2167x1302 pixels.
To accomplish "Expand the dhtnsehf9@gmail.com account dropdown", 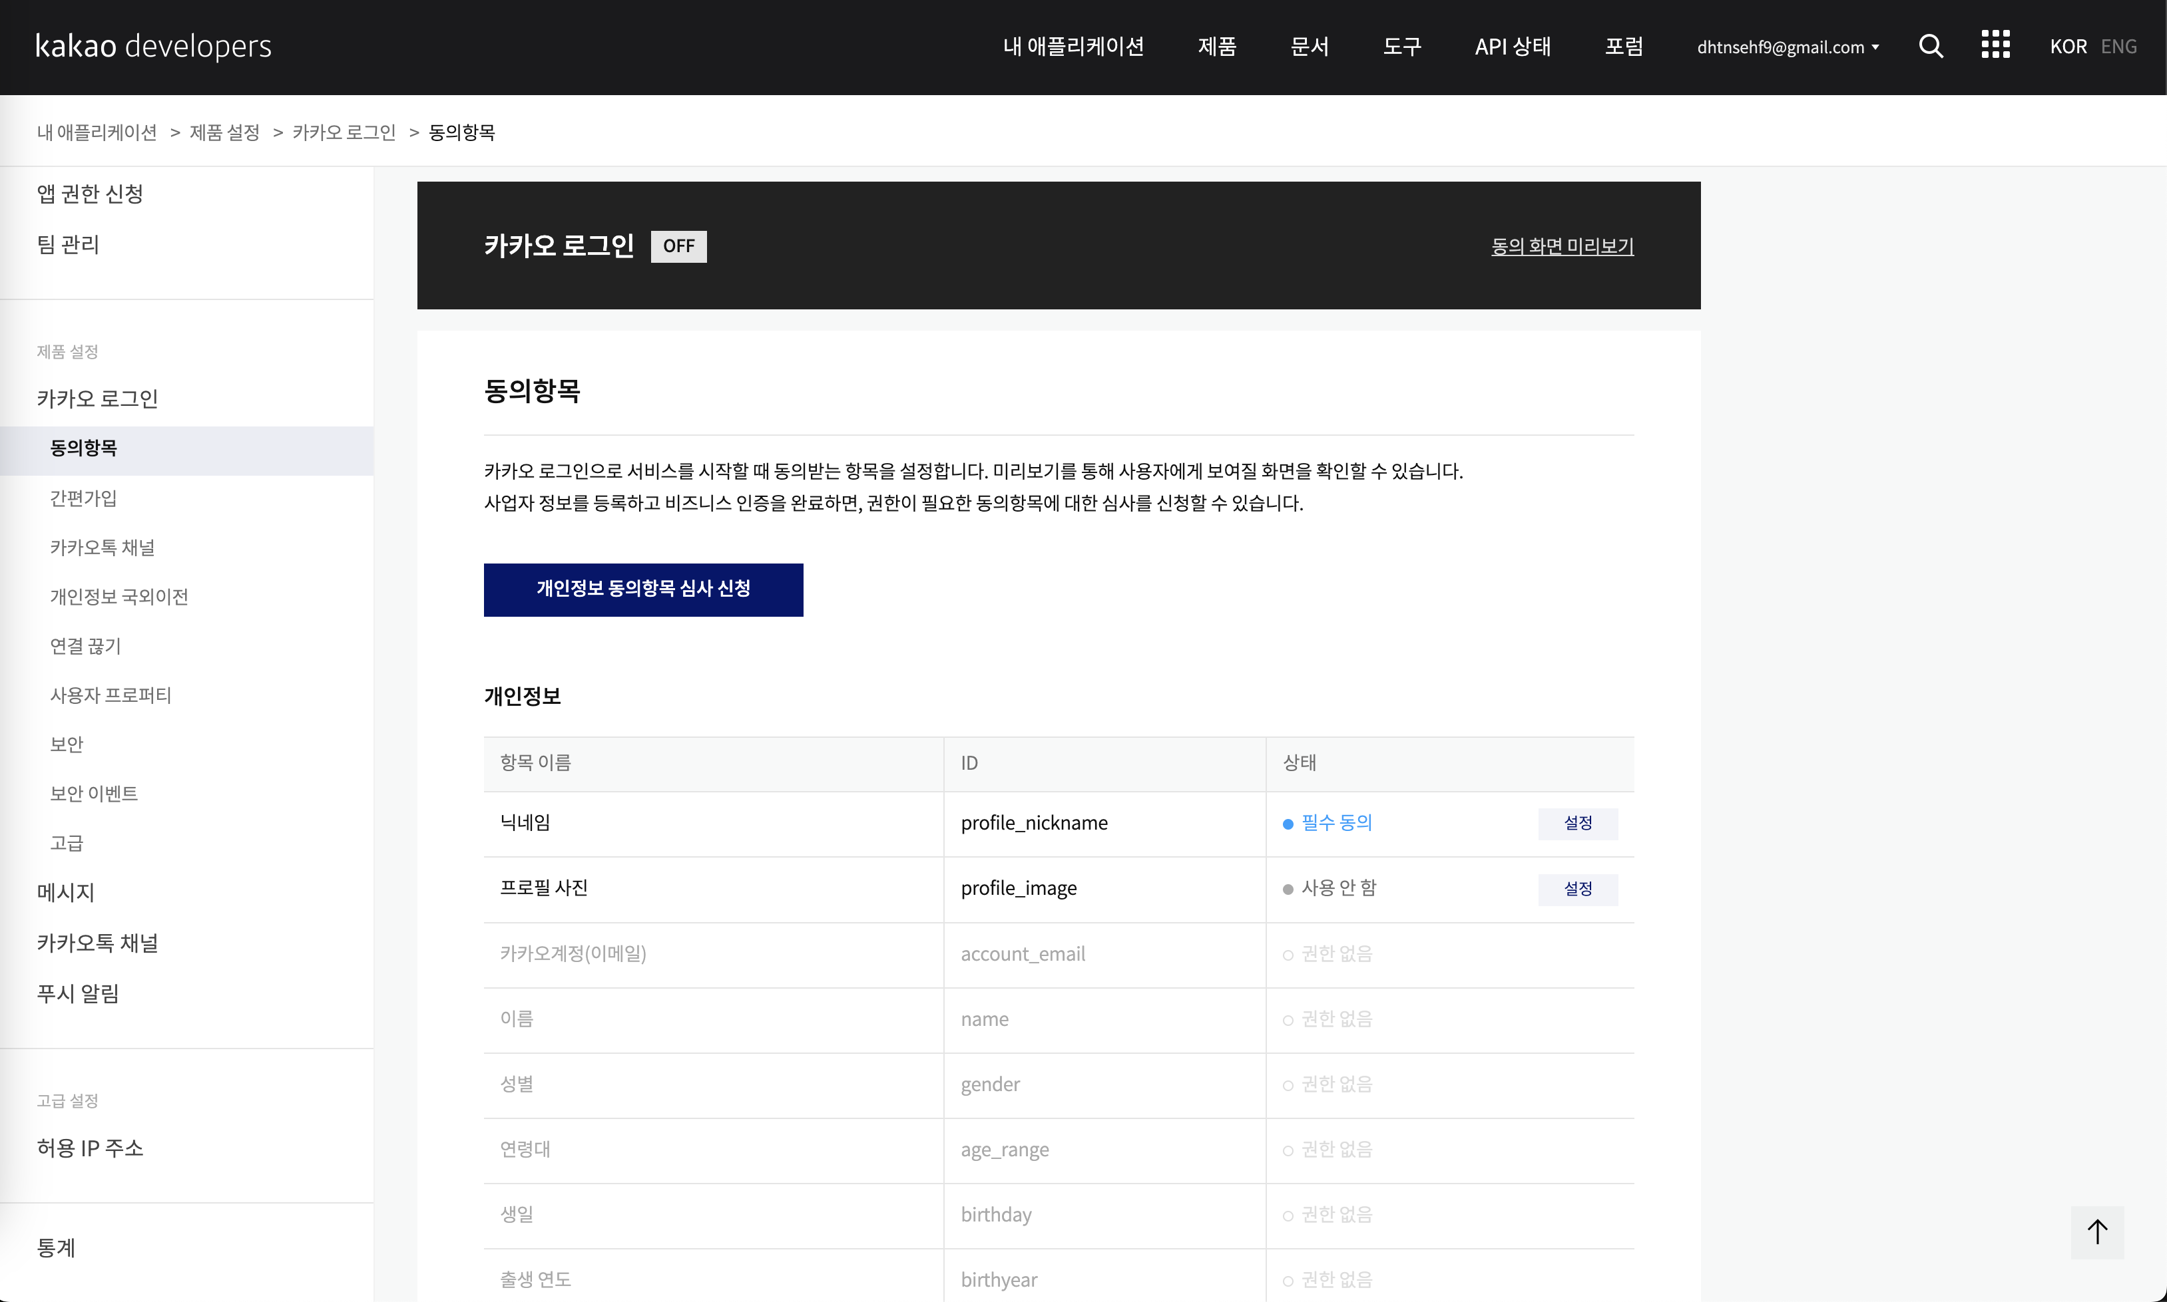I will pyautogui.click(x=1787, y=47).
